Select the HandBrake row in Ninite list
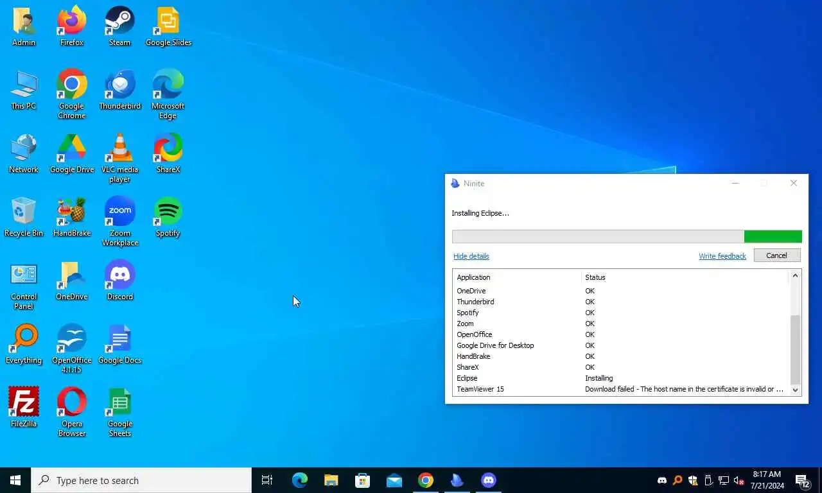 620,356
